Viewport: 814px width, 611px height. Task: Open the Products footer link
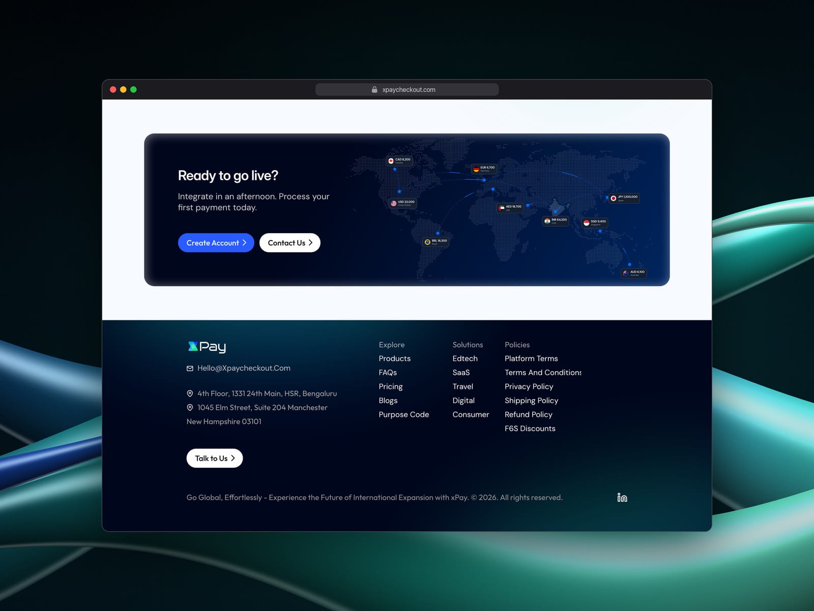[395, 358]
